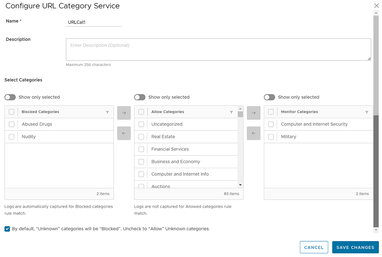Click left arrow between Blocked and Allow lists
The image size is (382, 257).
(124, 133)
